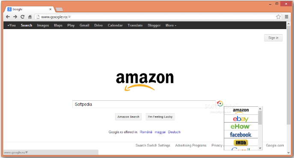Click the Amazon Search button
The image size is (294, 158).
pos(128,117)
